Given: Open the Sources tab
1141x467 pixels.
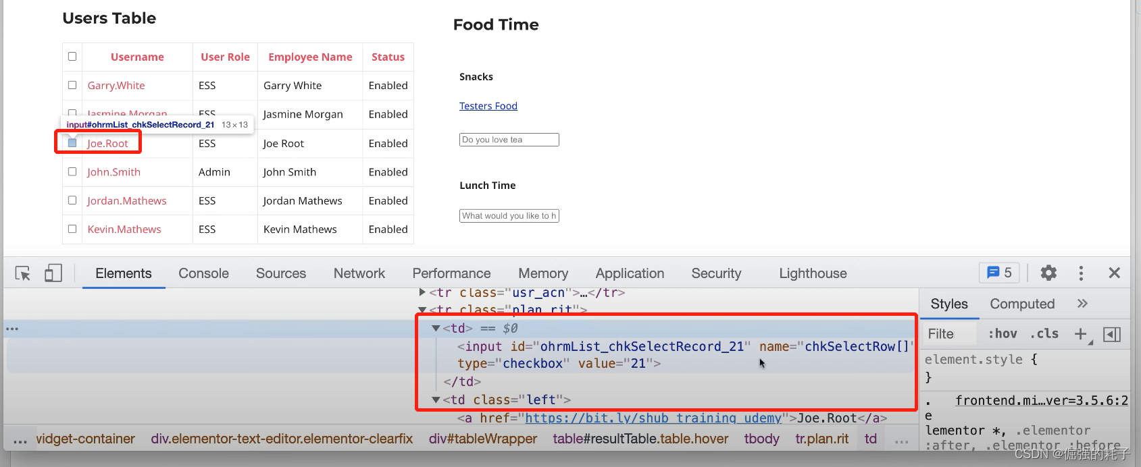Looking at the screenshot, I should 281,273.
